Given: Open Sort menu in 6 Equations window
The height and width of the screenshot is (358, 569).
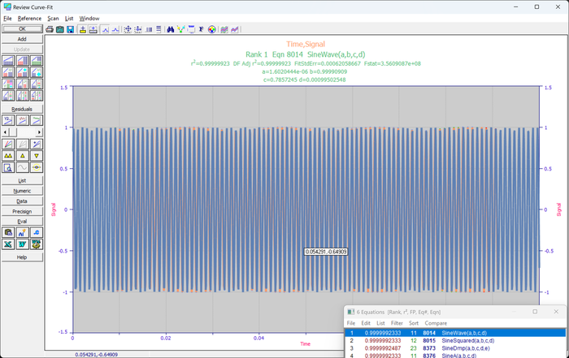Looking at the screenshot, I should click(x=414, y=323).
